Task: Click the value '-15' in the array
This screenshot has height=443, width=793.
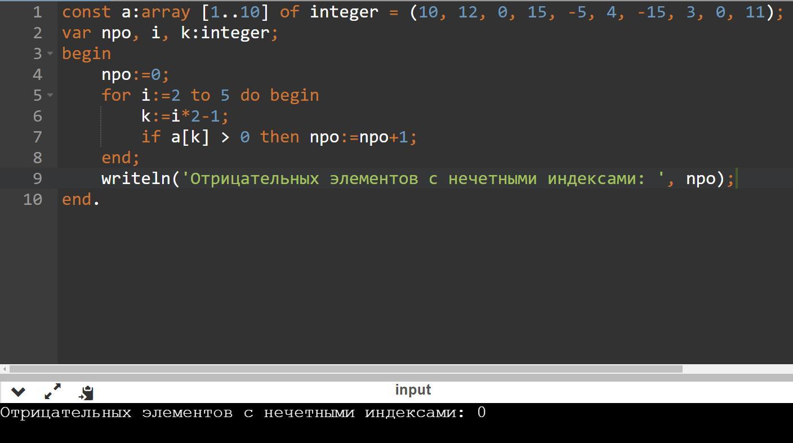Action: [x=652, y=12]
